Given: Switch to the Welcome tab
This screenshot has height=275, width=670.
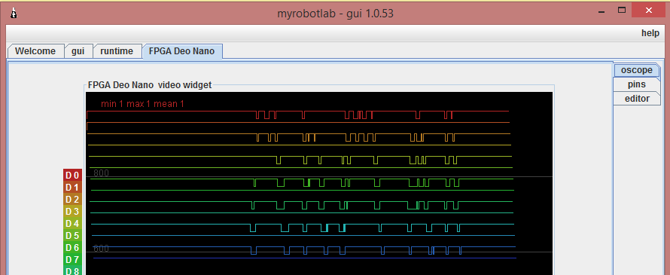Looking at the screenshot, I should (35, 51).
